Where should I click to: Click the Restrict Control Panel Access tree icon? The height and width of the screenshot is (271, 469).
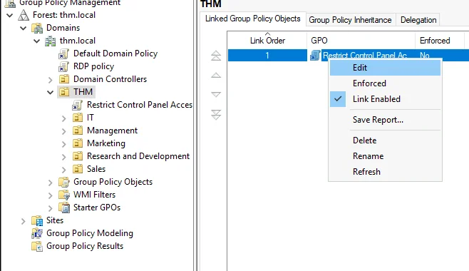pos(77,106)
